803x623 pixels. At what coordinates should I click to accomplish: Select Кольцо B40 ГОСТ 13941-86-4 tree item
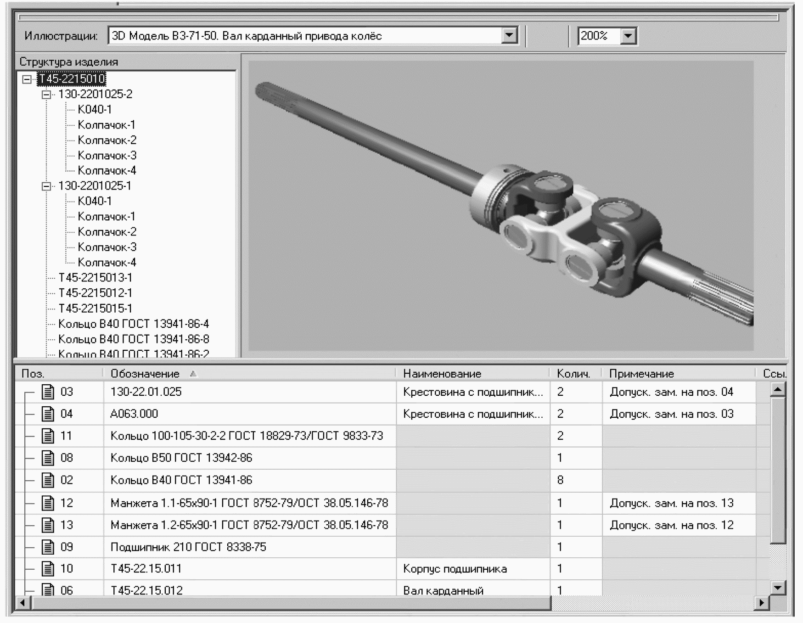tap(133, 324)
